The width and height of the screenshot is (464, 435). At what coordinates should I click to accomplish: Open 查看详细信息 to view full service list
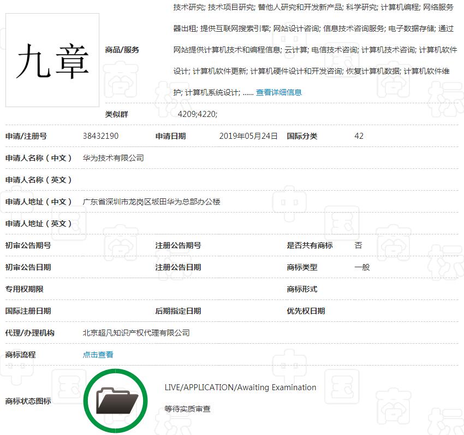279,92
